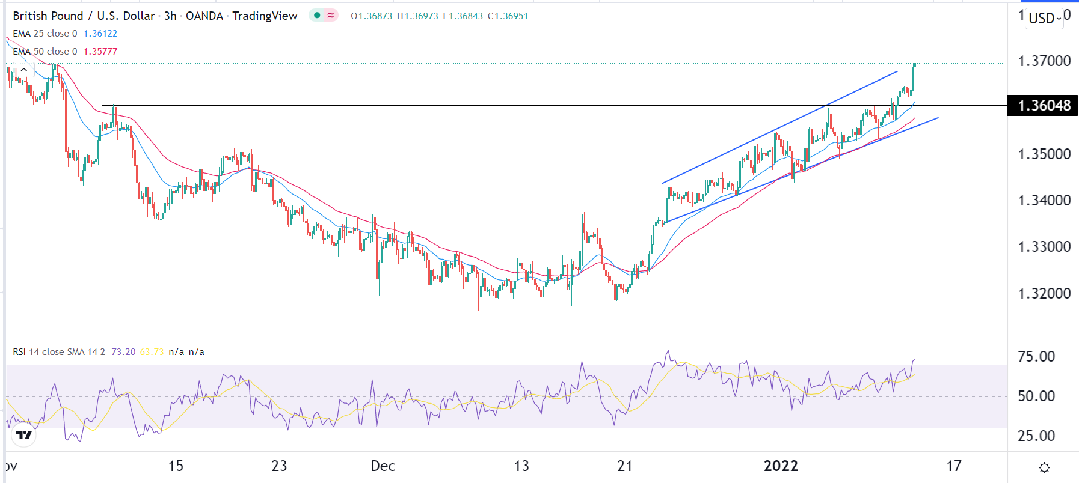
Task: Collapse the indicator legend chevron
Action: tap(23, 70)
